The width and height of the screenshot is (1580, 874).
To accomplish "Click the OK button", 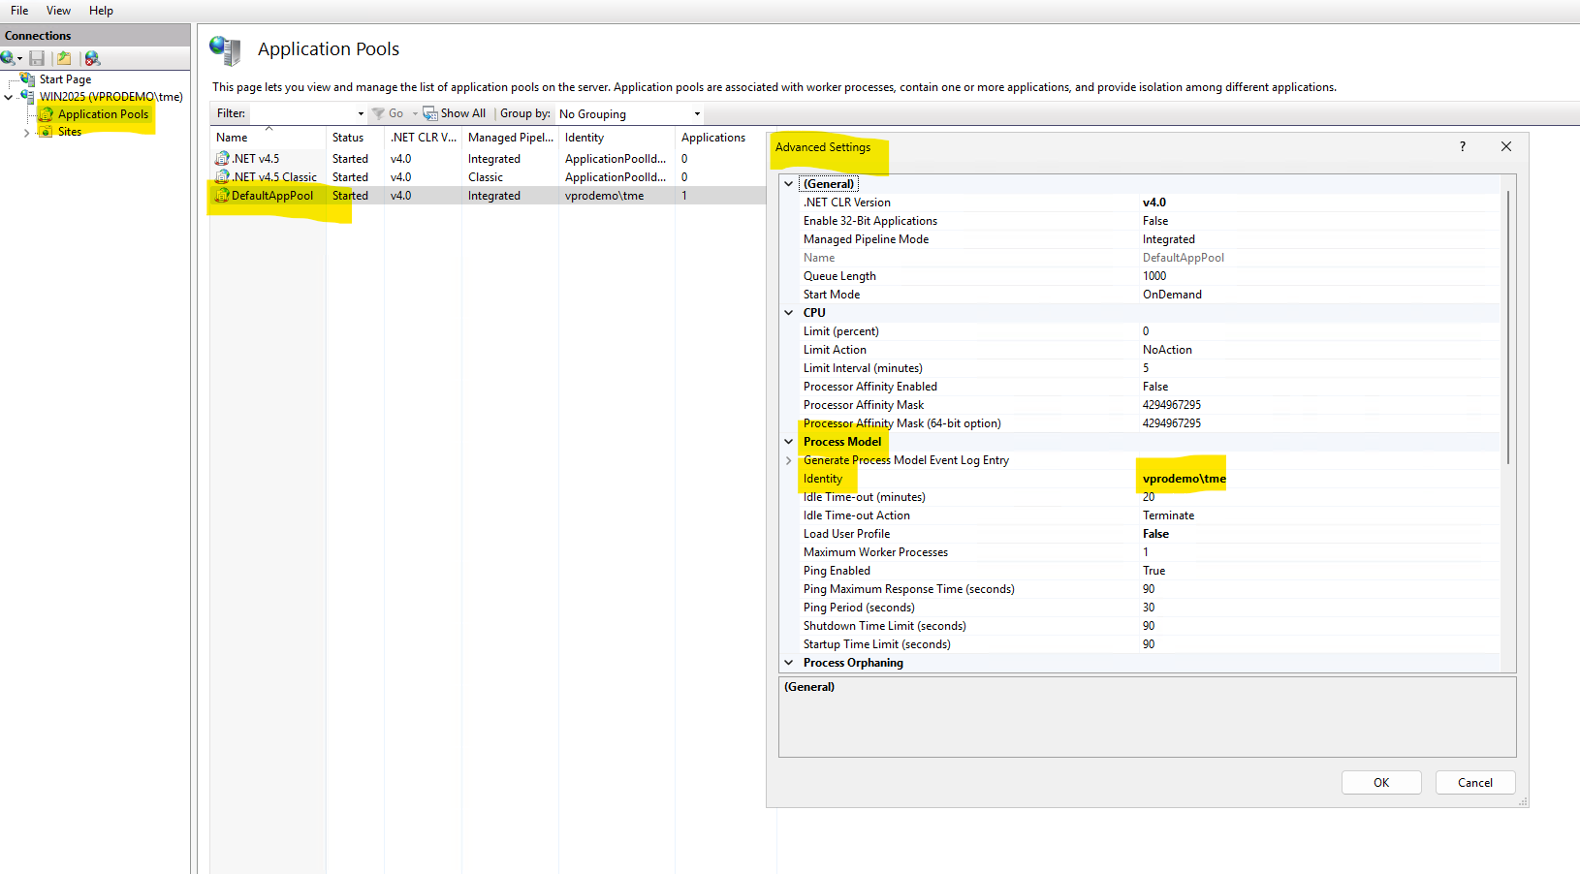I will click(x=1380, y=782).
